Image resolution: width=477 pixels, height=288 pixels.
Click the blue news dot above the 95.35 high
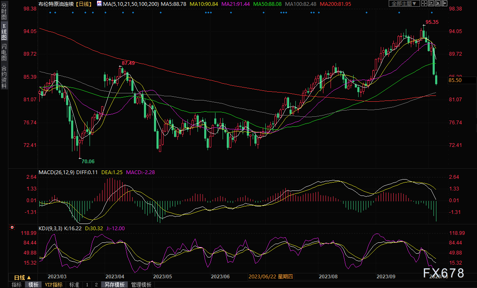(x=432, y=13)
